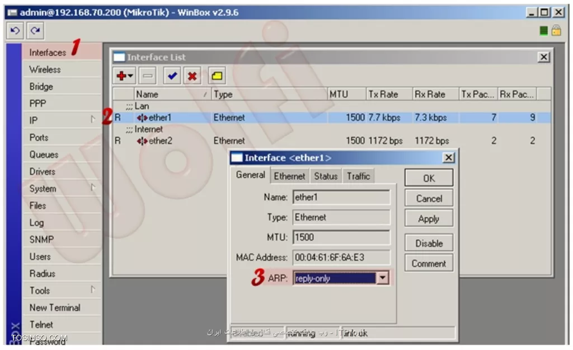573x350 pixels.
Task: Click the red X Disable icon
Action: point(192,76)
